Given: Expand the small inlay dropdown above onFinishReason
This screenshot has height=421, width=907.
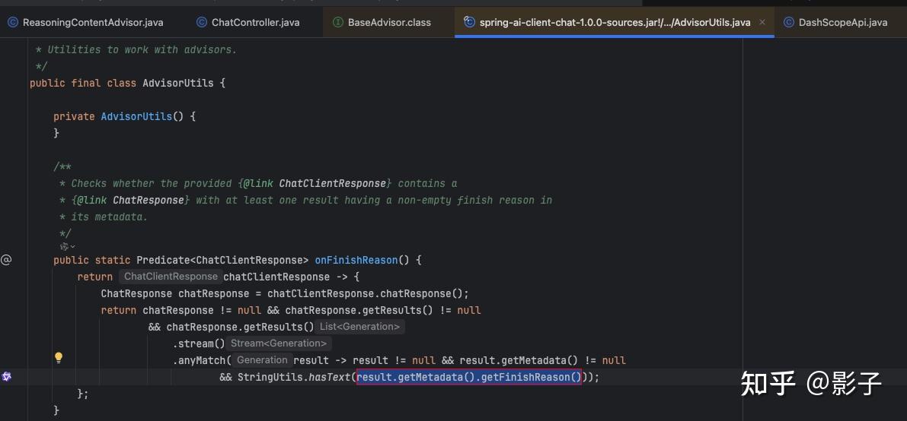Looking at the screenshot, I should (x=68, y=246).
